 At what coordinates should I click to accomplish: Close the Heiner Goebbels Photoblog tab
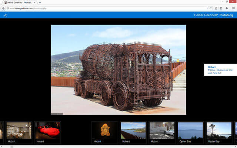pos(34,3)
